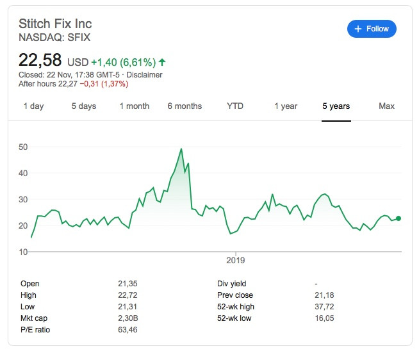Switch to the 5 days tab

click(x=84, y=106)
